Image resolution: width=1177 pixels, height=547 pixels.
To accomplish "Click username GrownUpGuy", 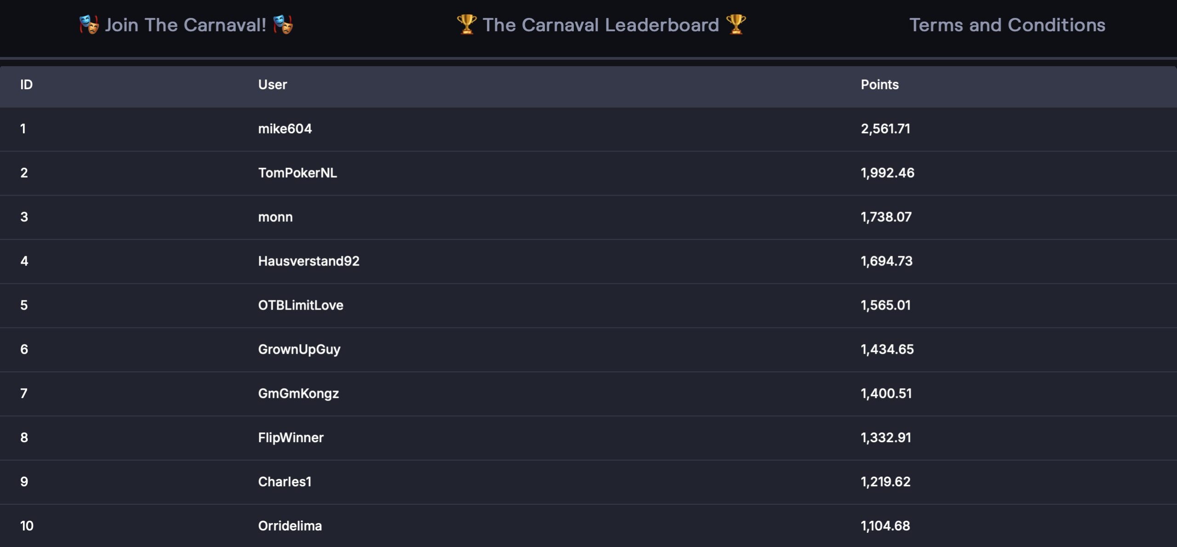I will pos(299,350).
